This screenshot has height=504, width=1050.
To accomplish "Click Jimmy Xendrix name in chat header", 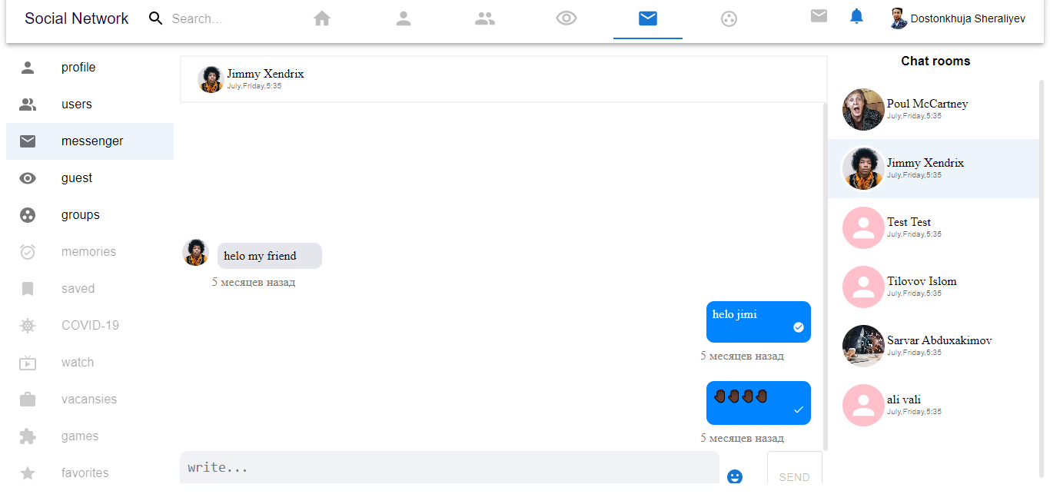I will [265, 74].
